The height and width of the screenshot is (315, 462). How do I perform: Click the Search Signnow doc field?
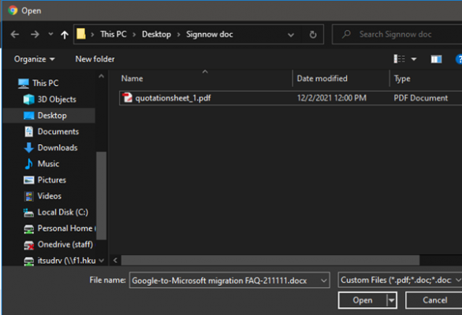(397, 35)
